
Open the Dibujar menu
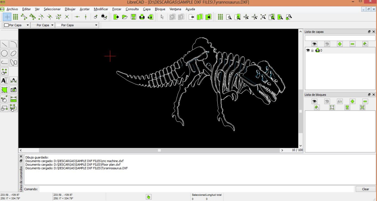coord(70,9)
